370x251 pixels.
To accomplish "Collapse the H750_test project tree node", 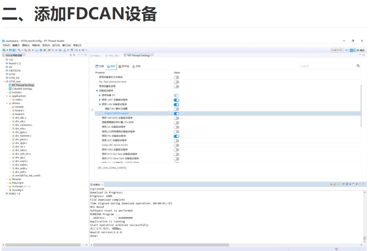I will [4, 82].
